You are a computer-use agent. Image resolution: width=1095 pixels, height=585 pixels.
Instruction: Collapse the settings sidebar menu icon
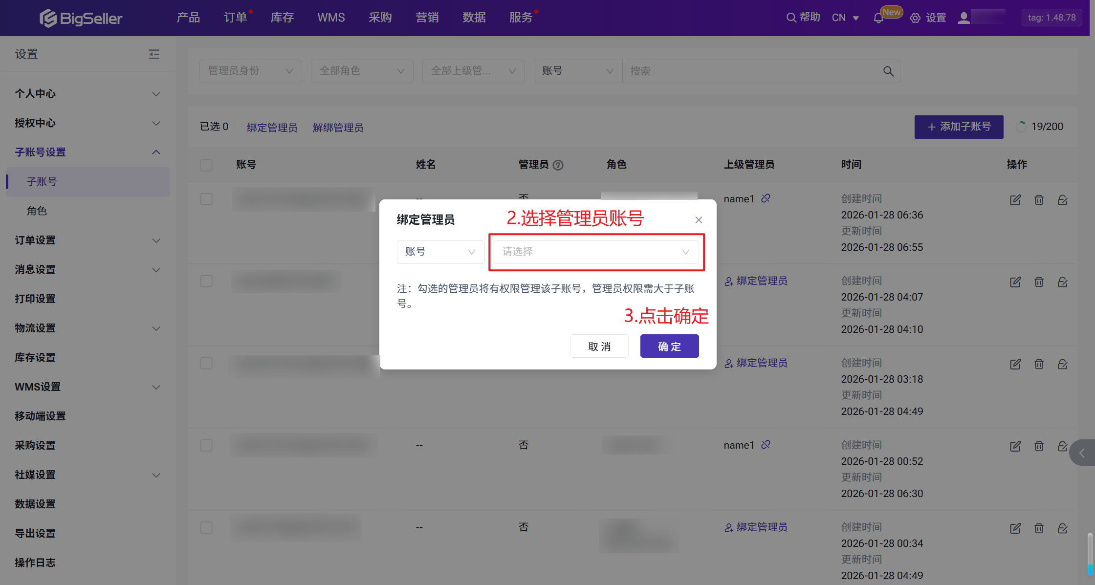point(154,54)
